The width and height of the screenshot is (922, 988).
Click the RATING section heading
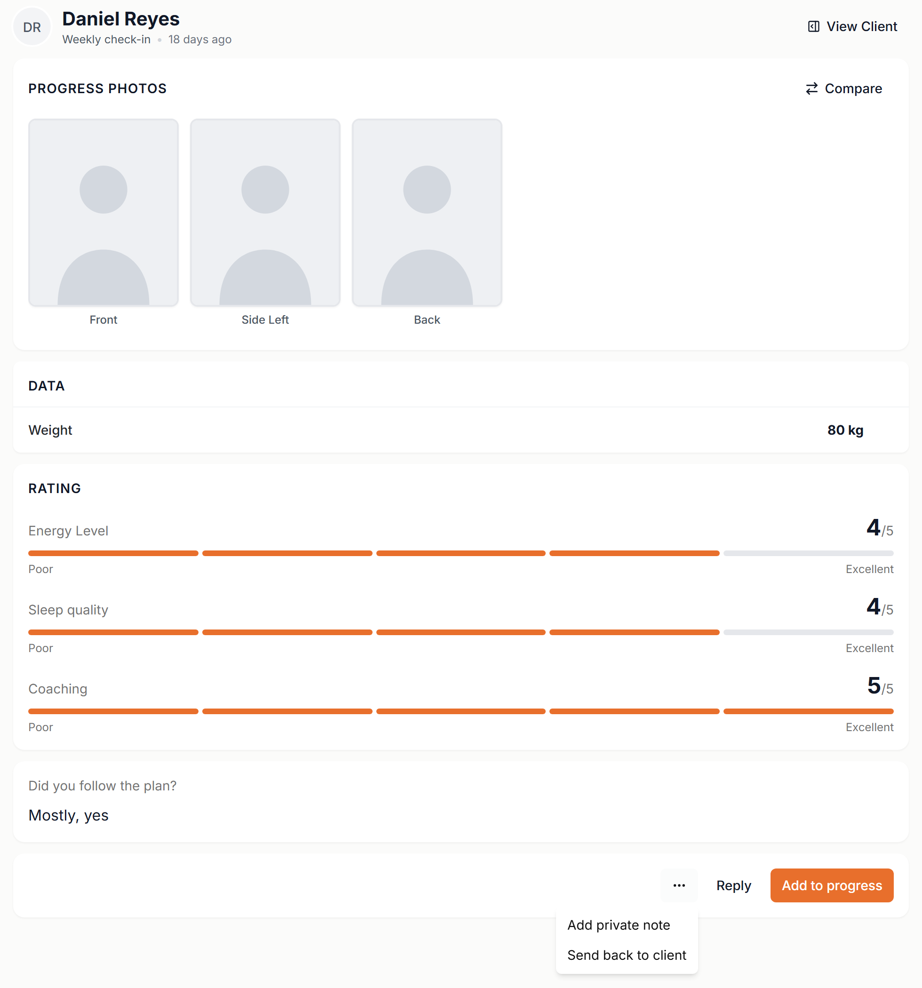pyautogui.click(x=55, y=488)
